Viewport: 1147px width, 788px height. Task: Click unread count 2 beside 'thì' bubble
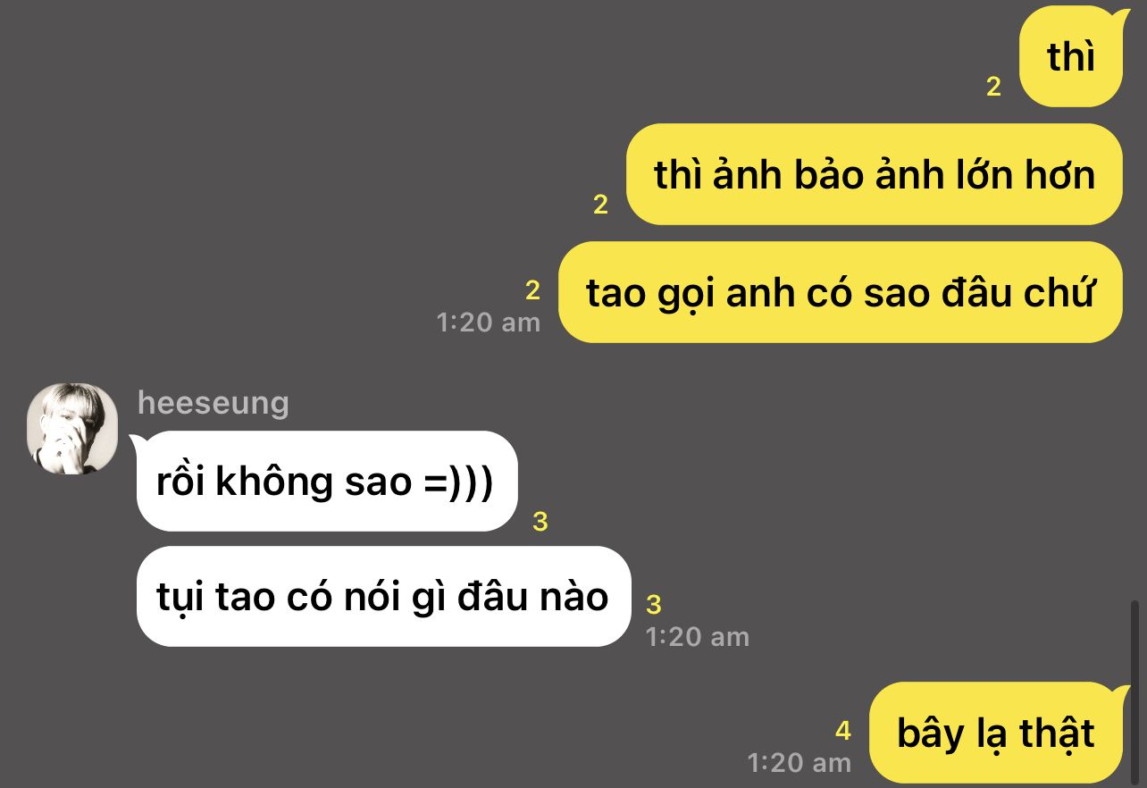pyautogui.click(x=993, y=88)
